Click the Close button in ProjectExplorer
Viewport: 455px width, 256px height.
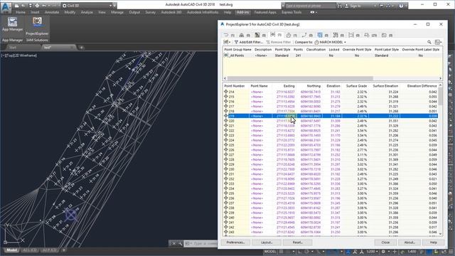[385, 242]
